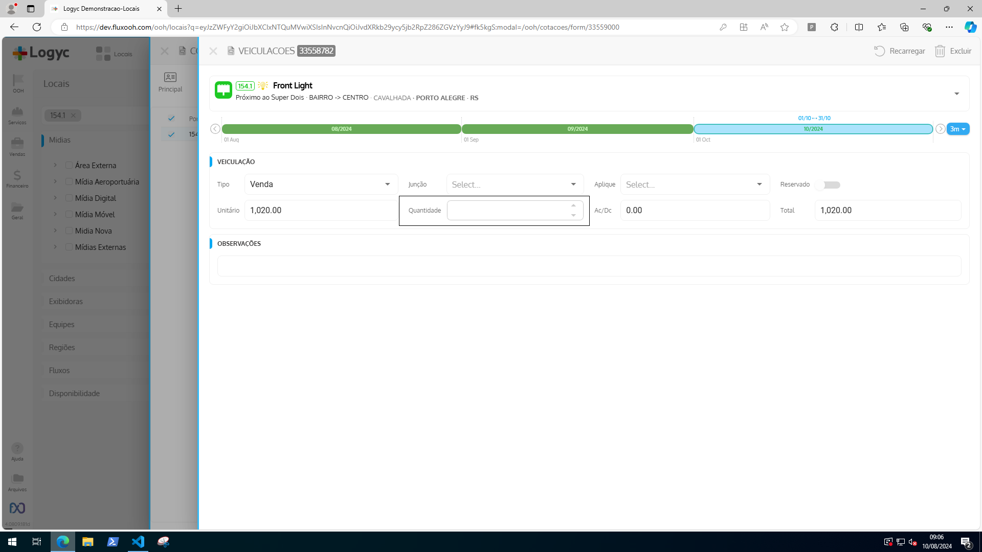Close the VEICULACOES panel with X
982x552 pixels.
213,51
